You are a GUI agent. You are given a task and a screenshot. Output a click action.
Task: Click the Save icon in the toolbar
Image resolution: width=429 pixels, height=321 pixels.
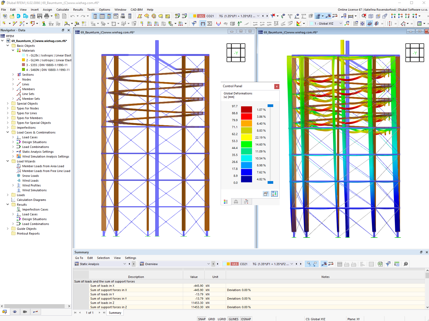click(40, 16)
